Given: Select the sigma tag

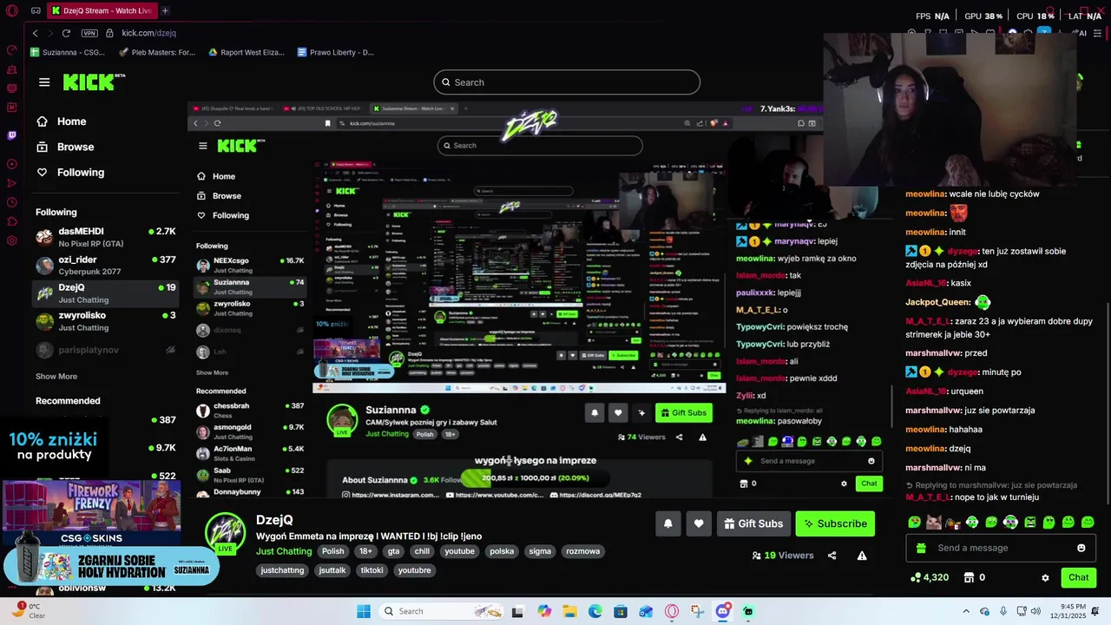Looking at the screenshot, I should click(x=540, y=551).
